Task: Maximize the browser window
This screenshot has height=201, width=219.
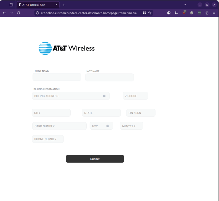Action: click(207, 5)
